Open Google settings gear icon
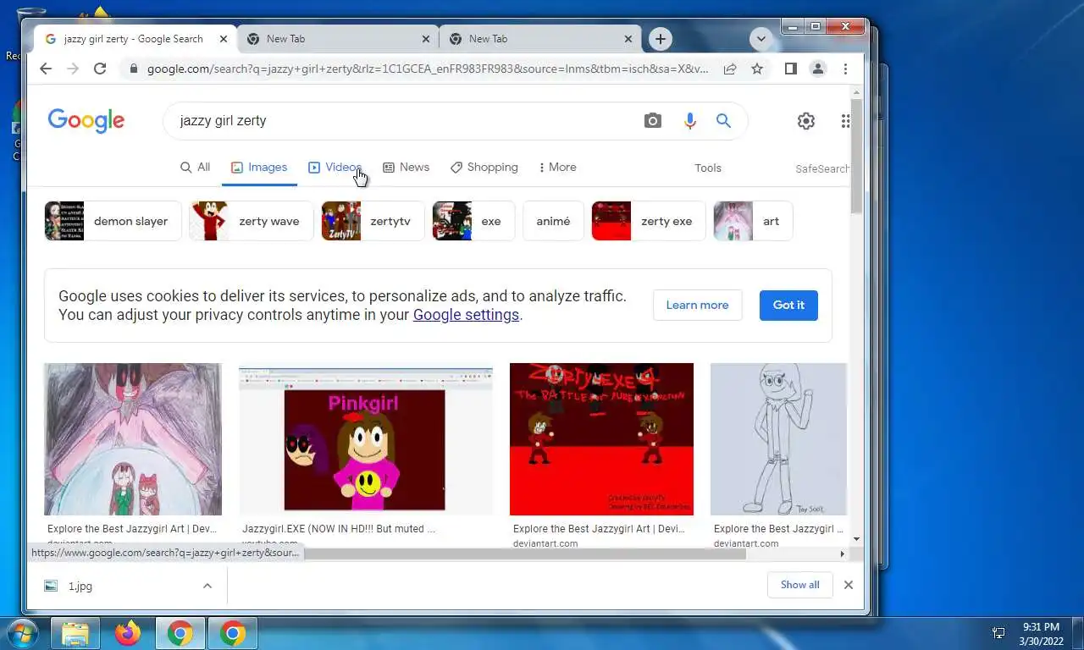This screenshot has height=650, width=1084. 806,121
